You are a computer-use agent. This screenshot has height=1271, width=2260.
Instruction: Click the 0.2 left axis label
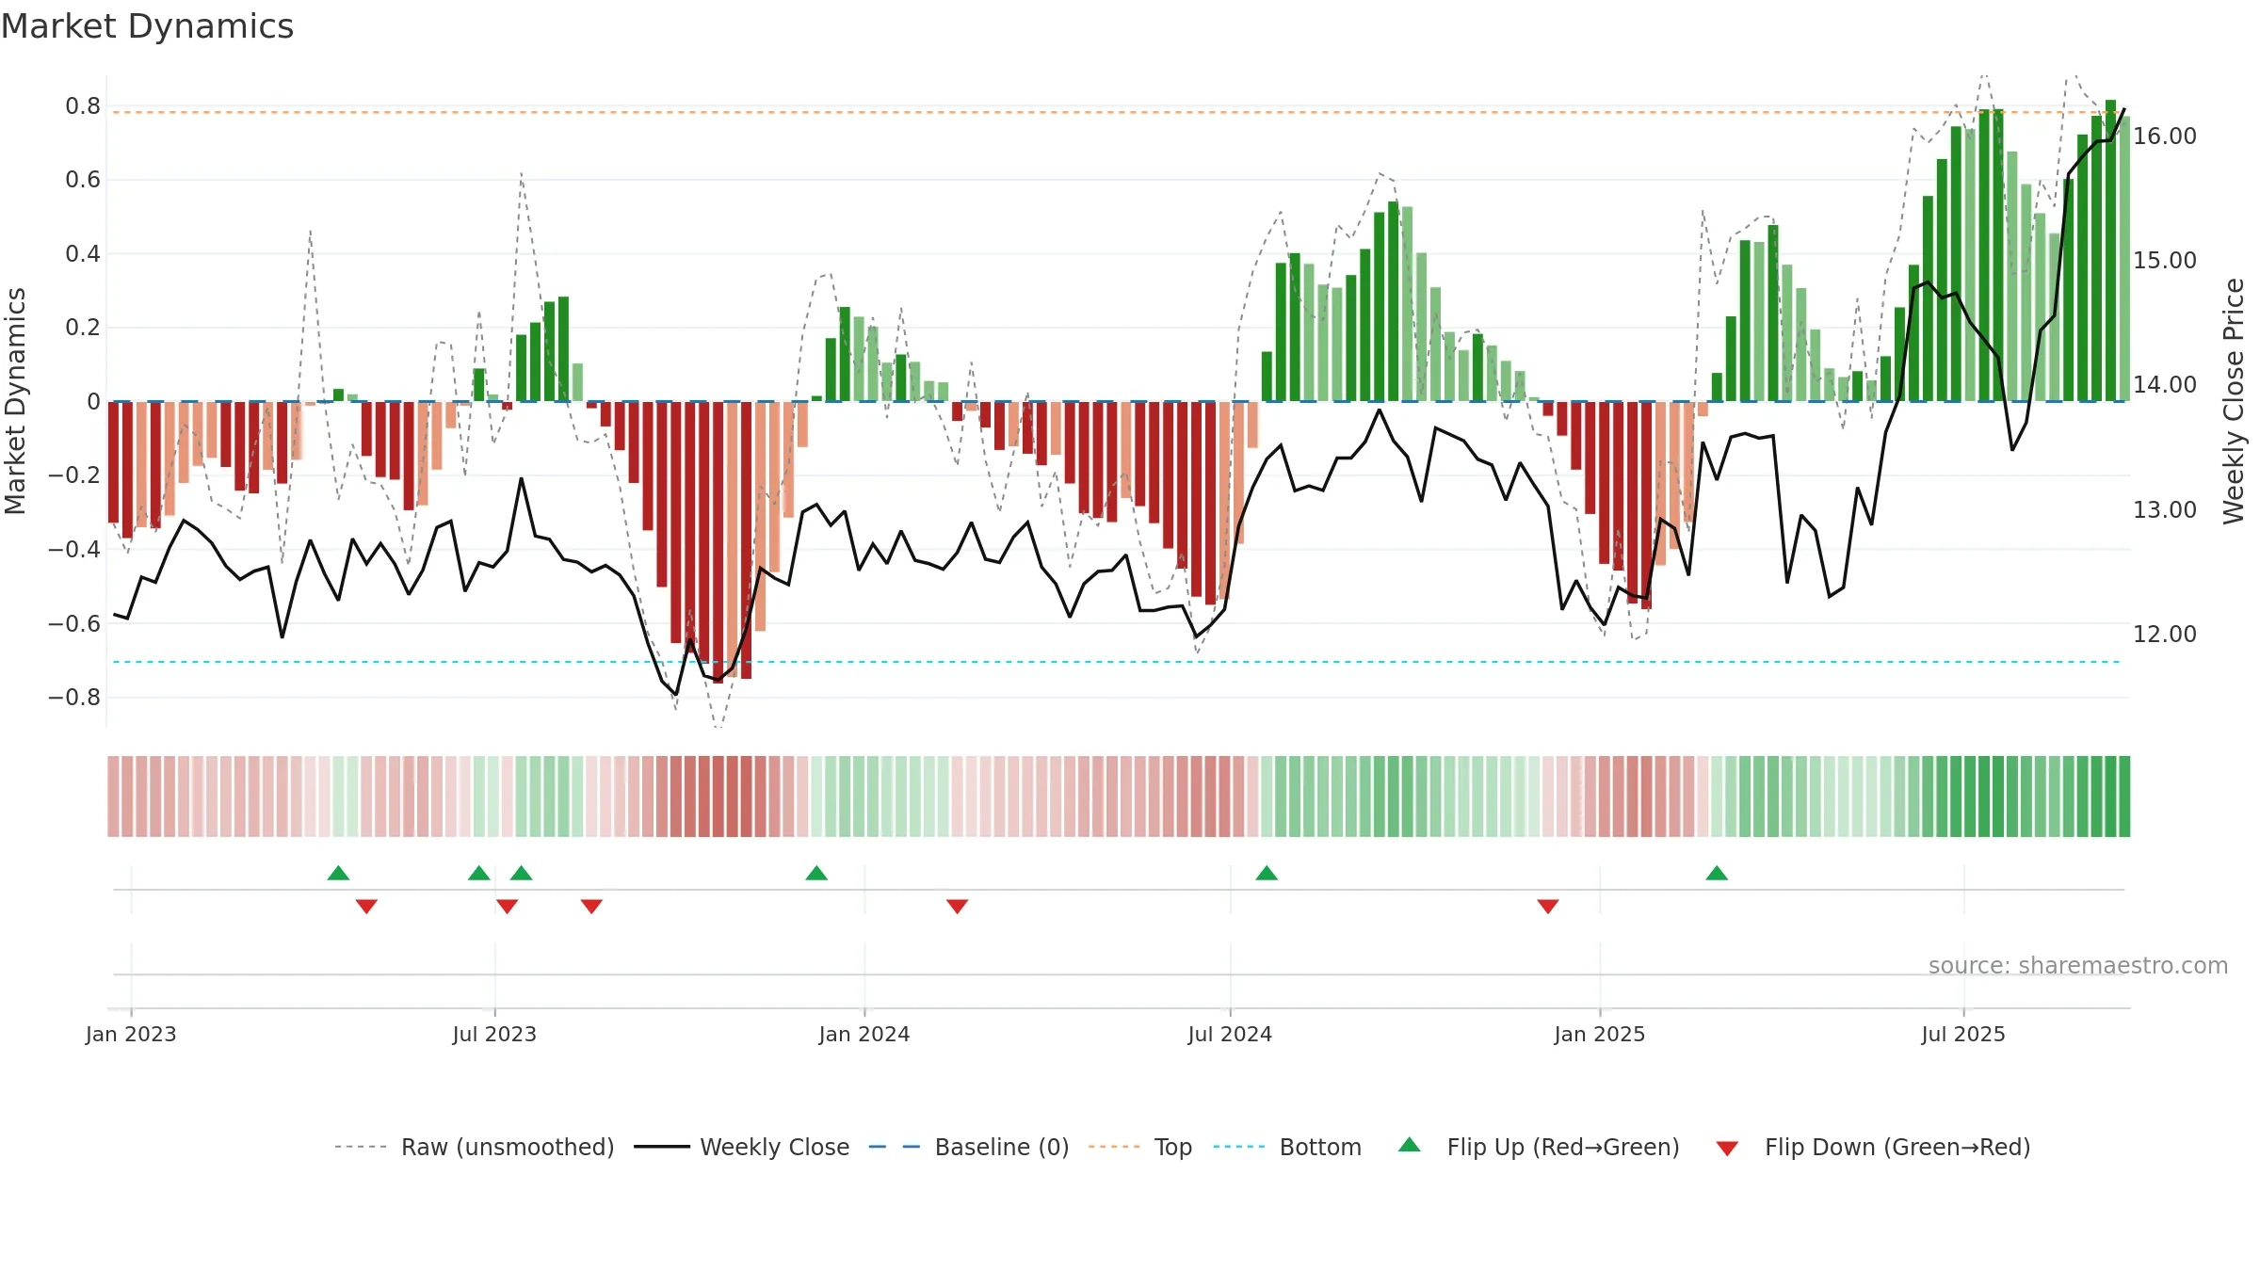(83, 327)
